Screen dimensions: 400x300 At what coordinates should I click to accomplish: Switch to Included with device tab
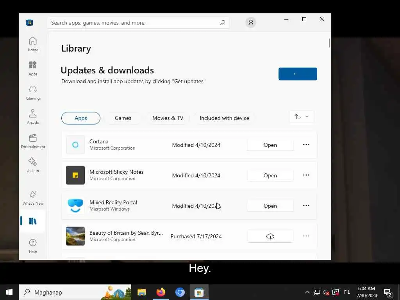pyautogui.click(x=224, y=118)
